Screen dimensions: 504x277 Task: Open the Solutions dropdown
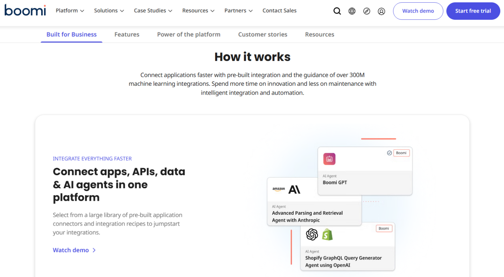108,11
